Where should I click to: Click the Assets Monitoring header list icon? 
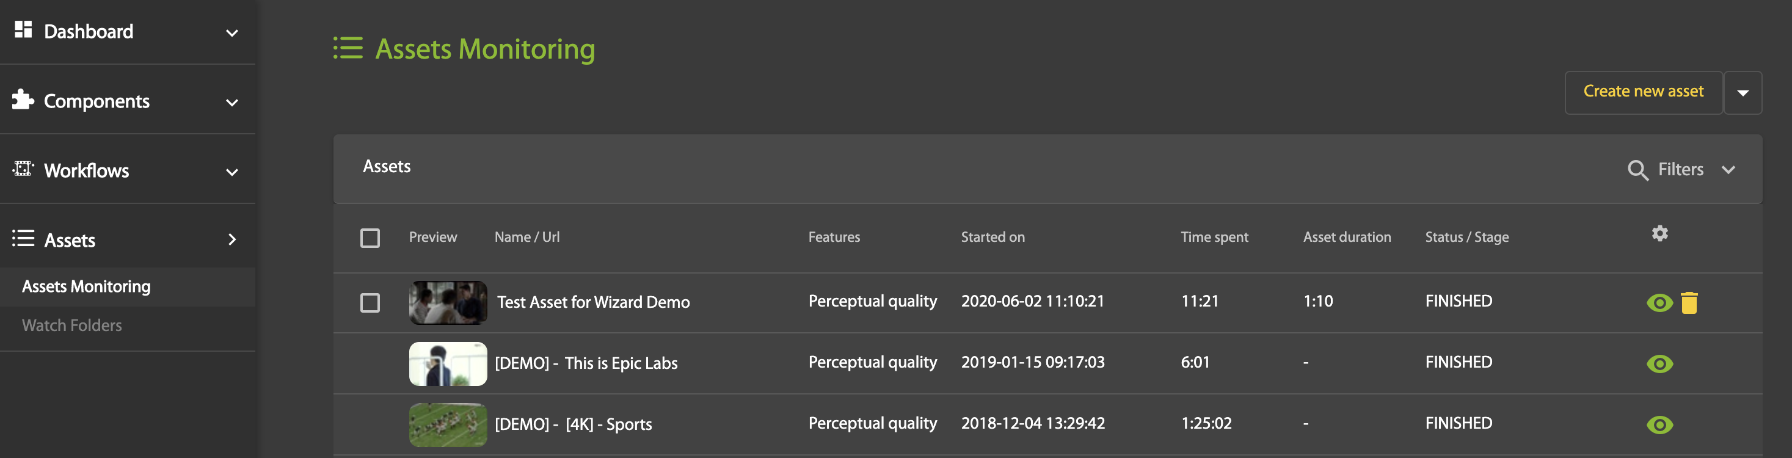(x=348, y=48)
